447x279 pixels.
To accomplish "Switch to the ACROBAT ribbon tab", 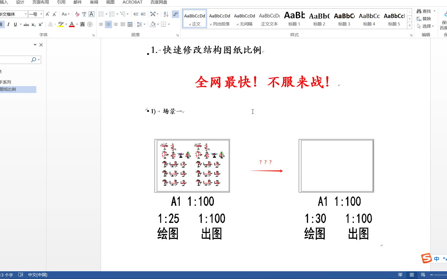I will (x=132, y=2).
